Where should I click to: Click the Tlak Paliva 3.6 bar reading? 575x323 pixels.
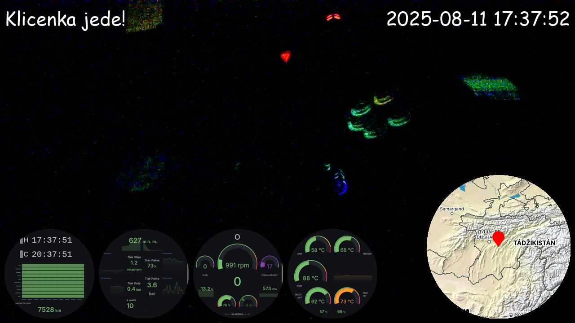click(152, 285)
